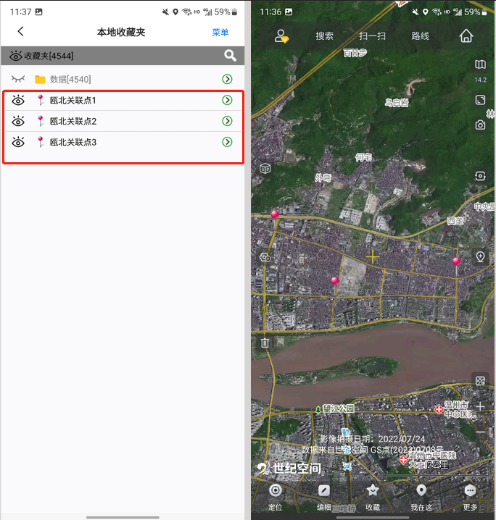496x520 pixels.
Task: Toggle visibility of 瓯北关联点2
Action: click(x=18, y=121)
